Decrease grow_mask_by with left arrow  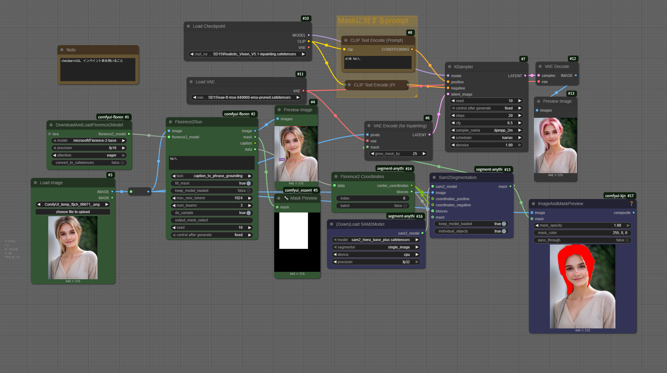[372, 154]
